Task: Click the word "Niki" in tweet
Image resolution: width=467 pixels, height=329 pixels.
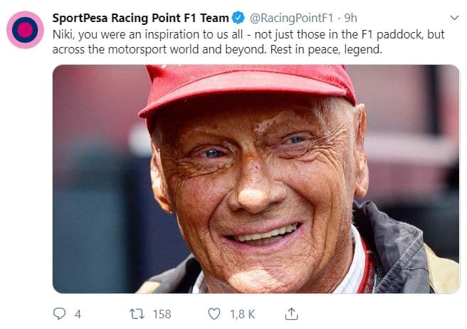Action: click(x=65, y=34)
